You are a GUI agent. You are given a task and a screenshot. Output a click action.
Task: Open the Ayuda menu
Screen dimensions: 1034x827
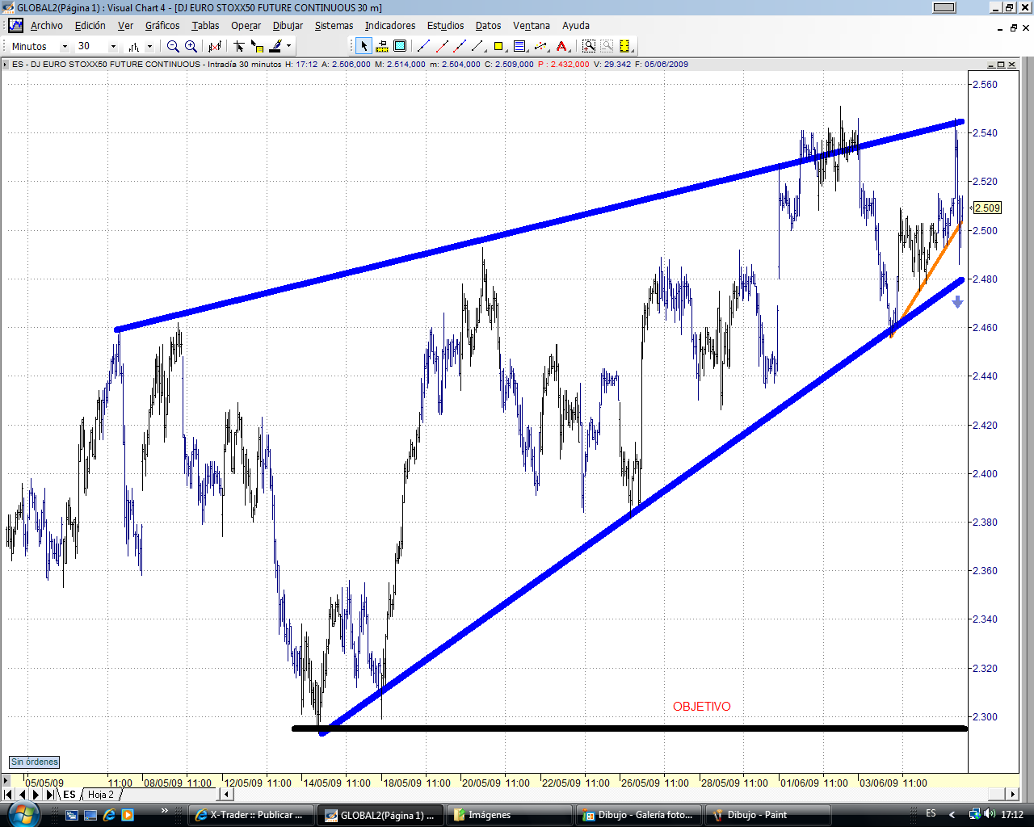[576, 26]
